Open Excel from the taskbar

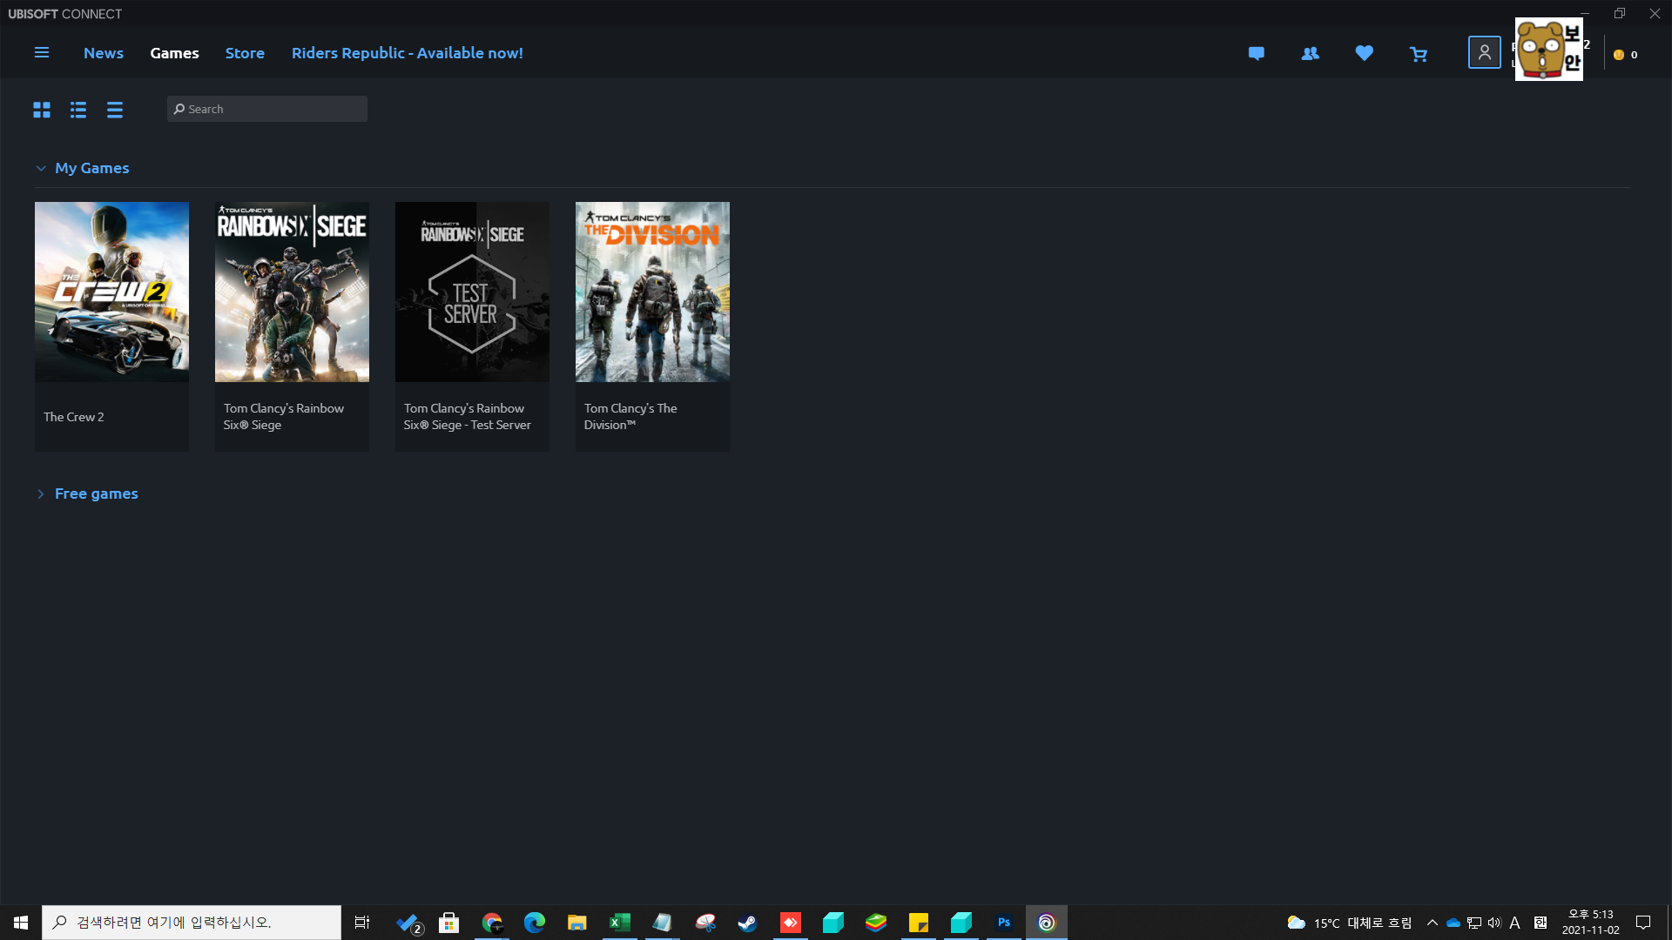tap(620, 923)
